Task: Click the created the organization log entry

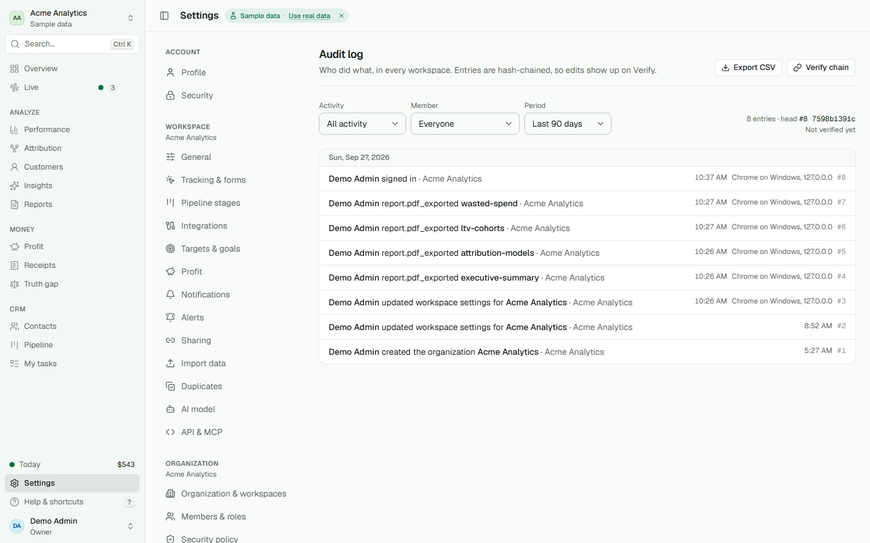Action: (587, 352)
